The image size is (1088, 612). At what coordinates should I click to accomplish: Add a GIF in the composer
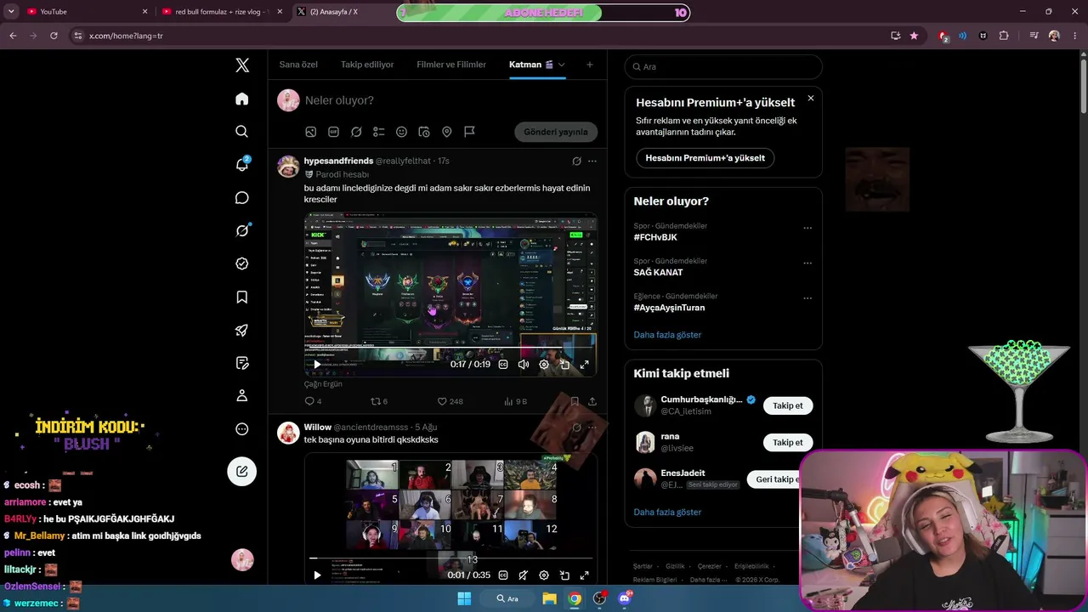(x=333, y=132)
